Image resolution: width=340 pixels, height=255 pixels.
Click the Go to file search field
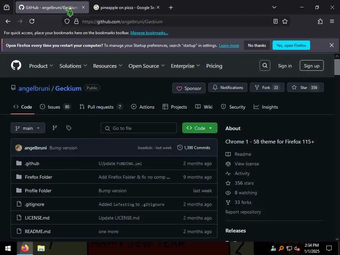tap(138, 128)
